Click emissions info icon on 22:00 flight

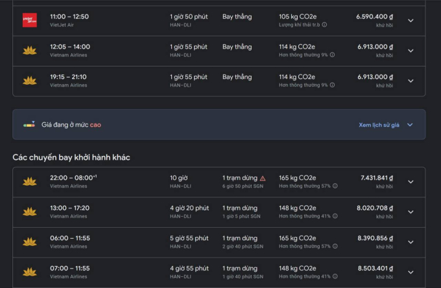point(335,186)
